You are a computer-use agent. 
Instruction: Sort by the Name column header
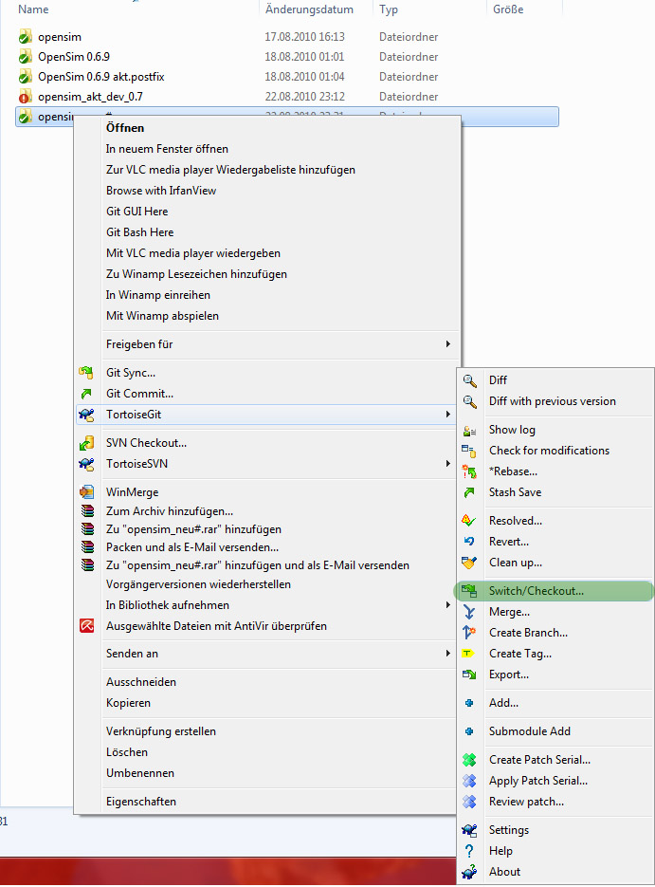[x=33, y=9]
